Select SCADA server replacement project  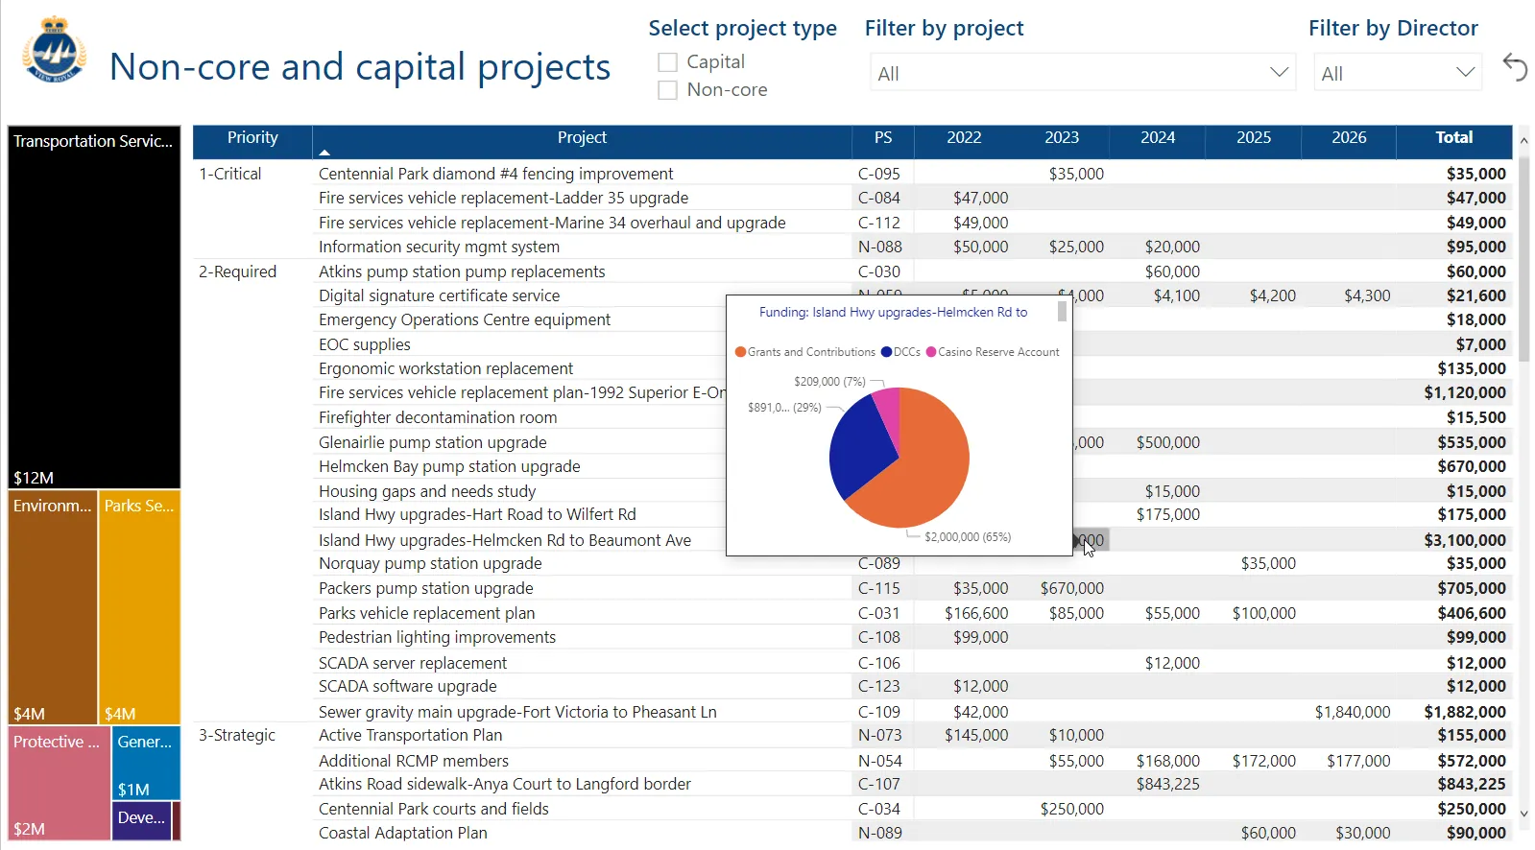click(x=413, y=663)
